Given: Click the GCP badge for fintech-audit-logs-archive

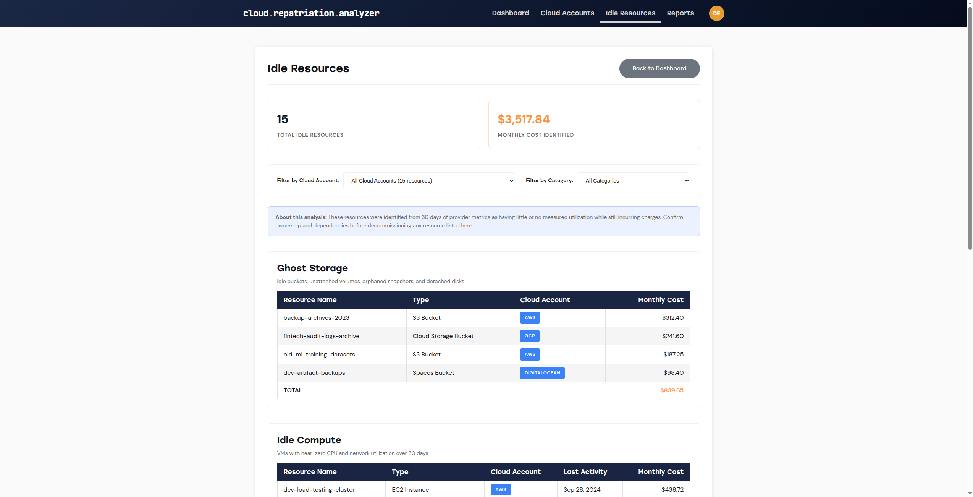Looking at the screenshot, I should click(530, 336).
